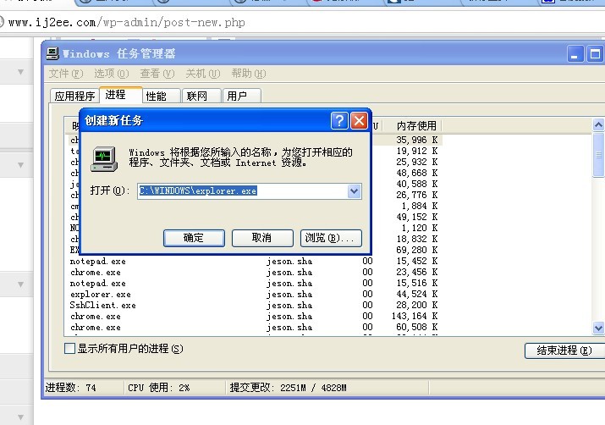
Task: Switch to the 性能 tab
Action: (162, 96)
